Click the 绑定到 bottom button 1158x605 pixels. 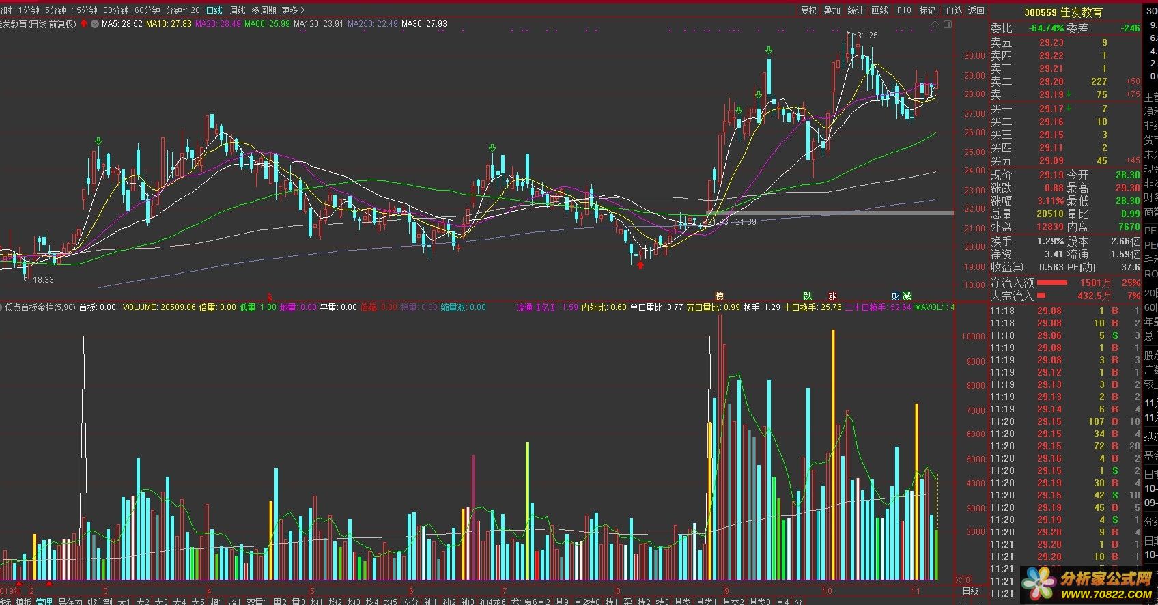click(x=100, y=602)
